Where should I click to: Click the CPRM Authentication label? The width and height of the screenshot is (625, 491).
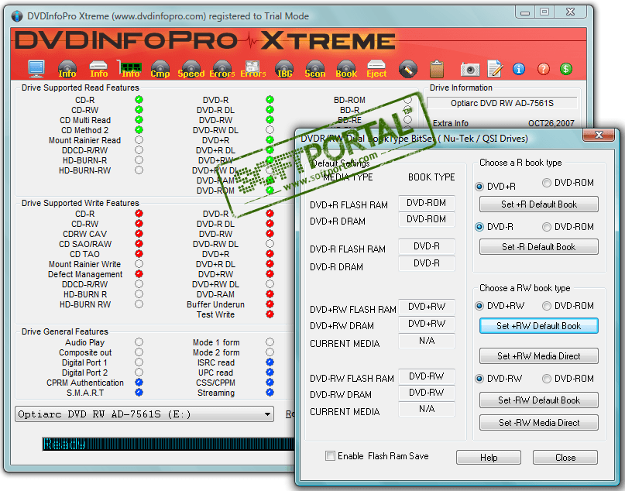(x=85, y=383)
